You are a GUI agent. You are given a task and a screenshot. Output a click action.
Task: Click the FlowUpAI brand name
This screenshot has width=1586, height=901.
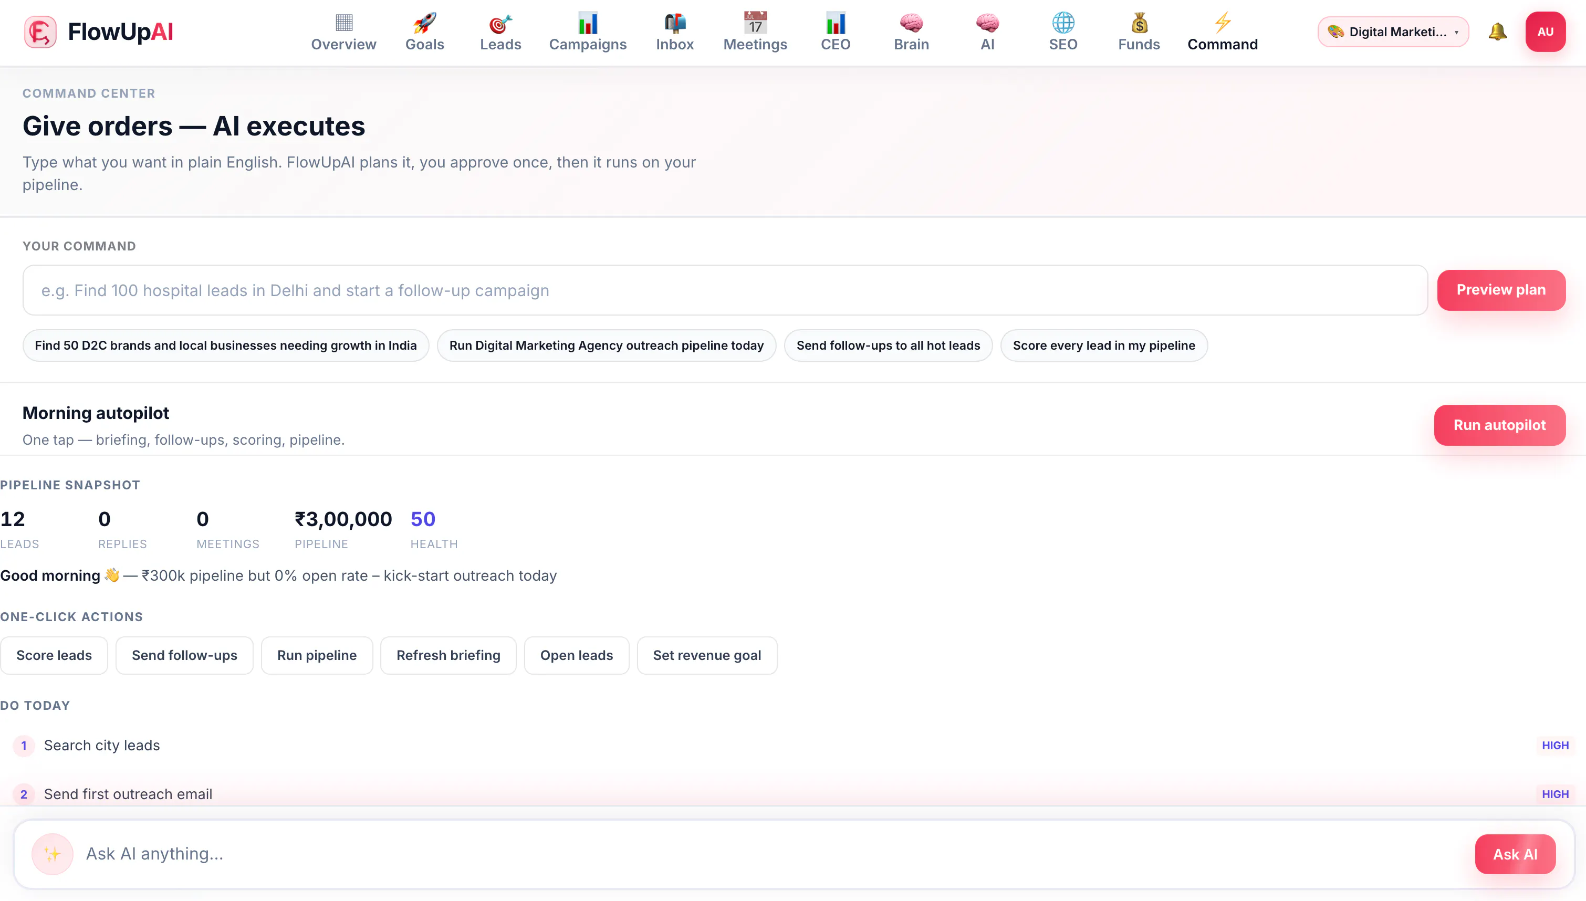tap(121, 32)
